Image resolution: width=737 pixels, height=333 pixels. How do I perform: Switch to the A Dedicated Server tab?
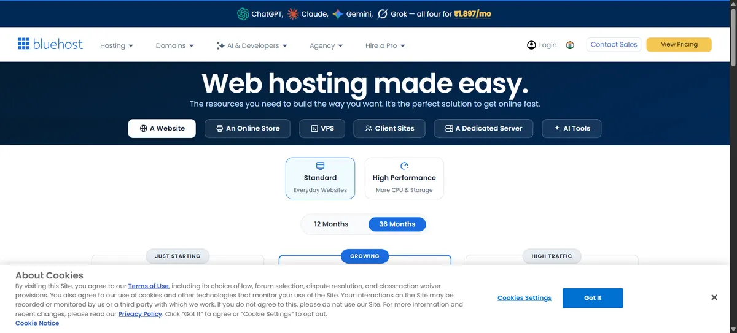click(483, 128)
